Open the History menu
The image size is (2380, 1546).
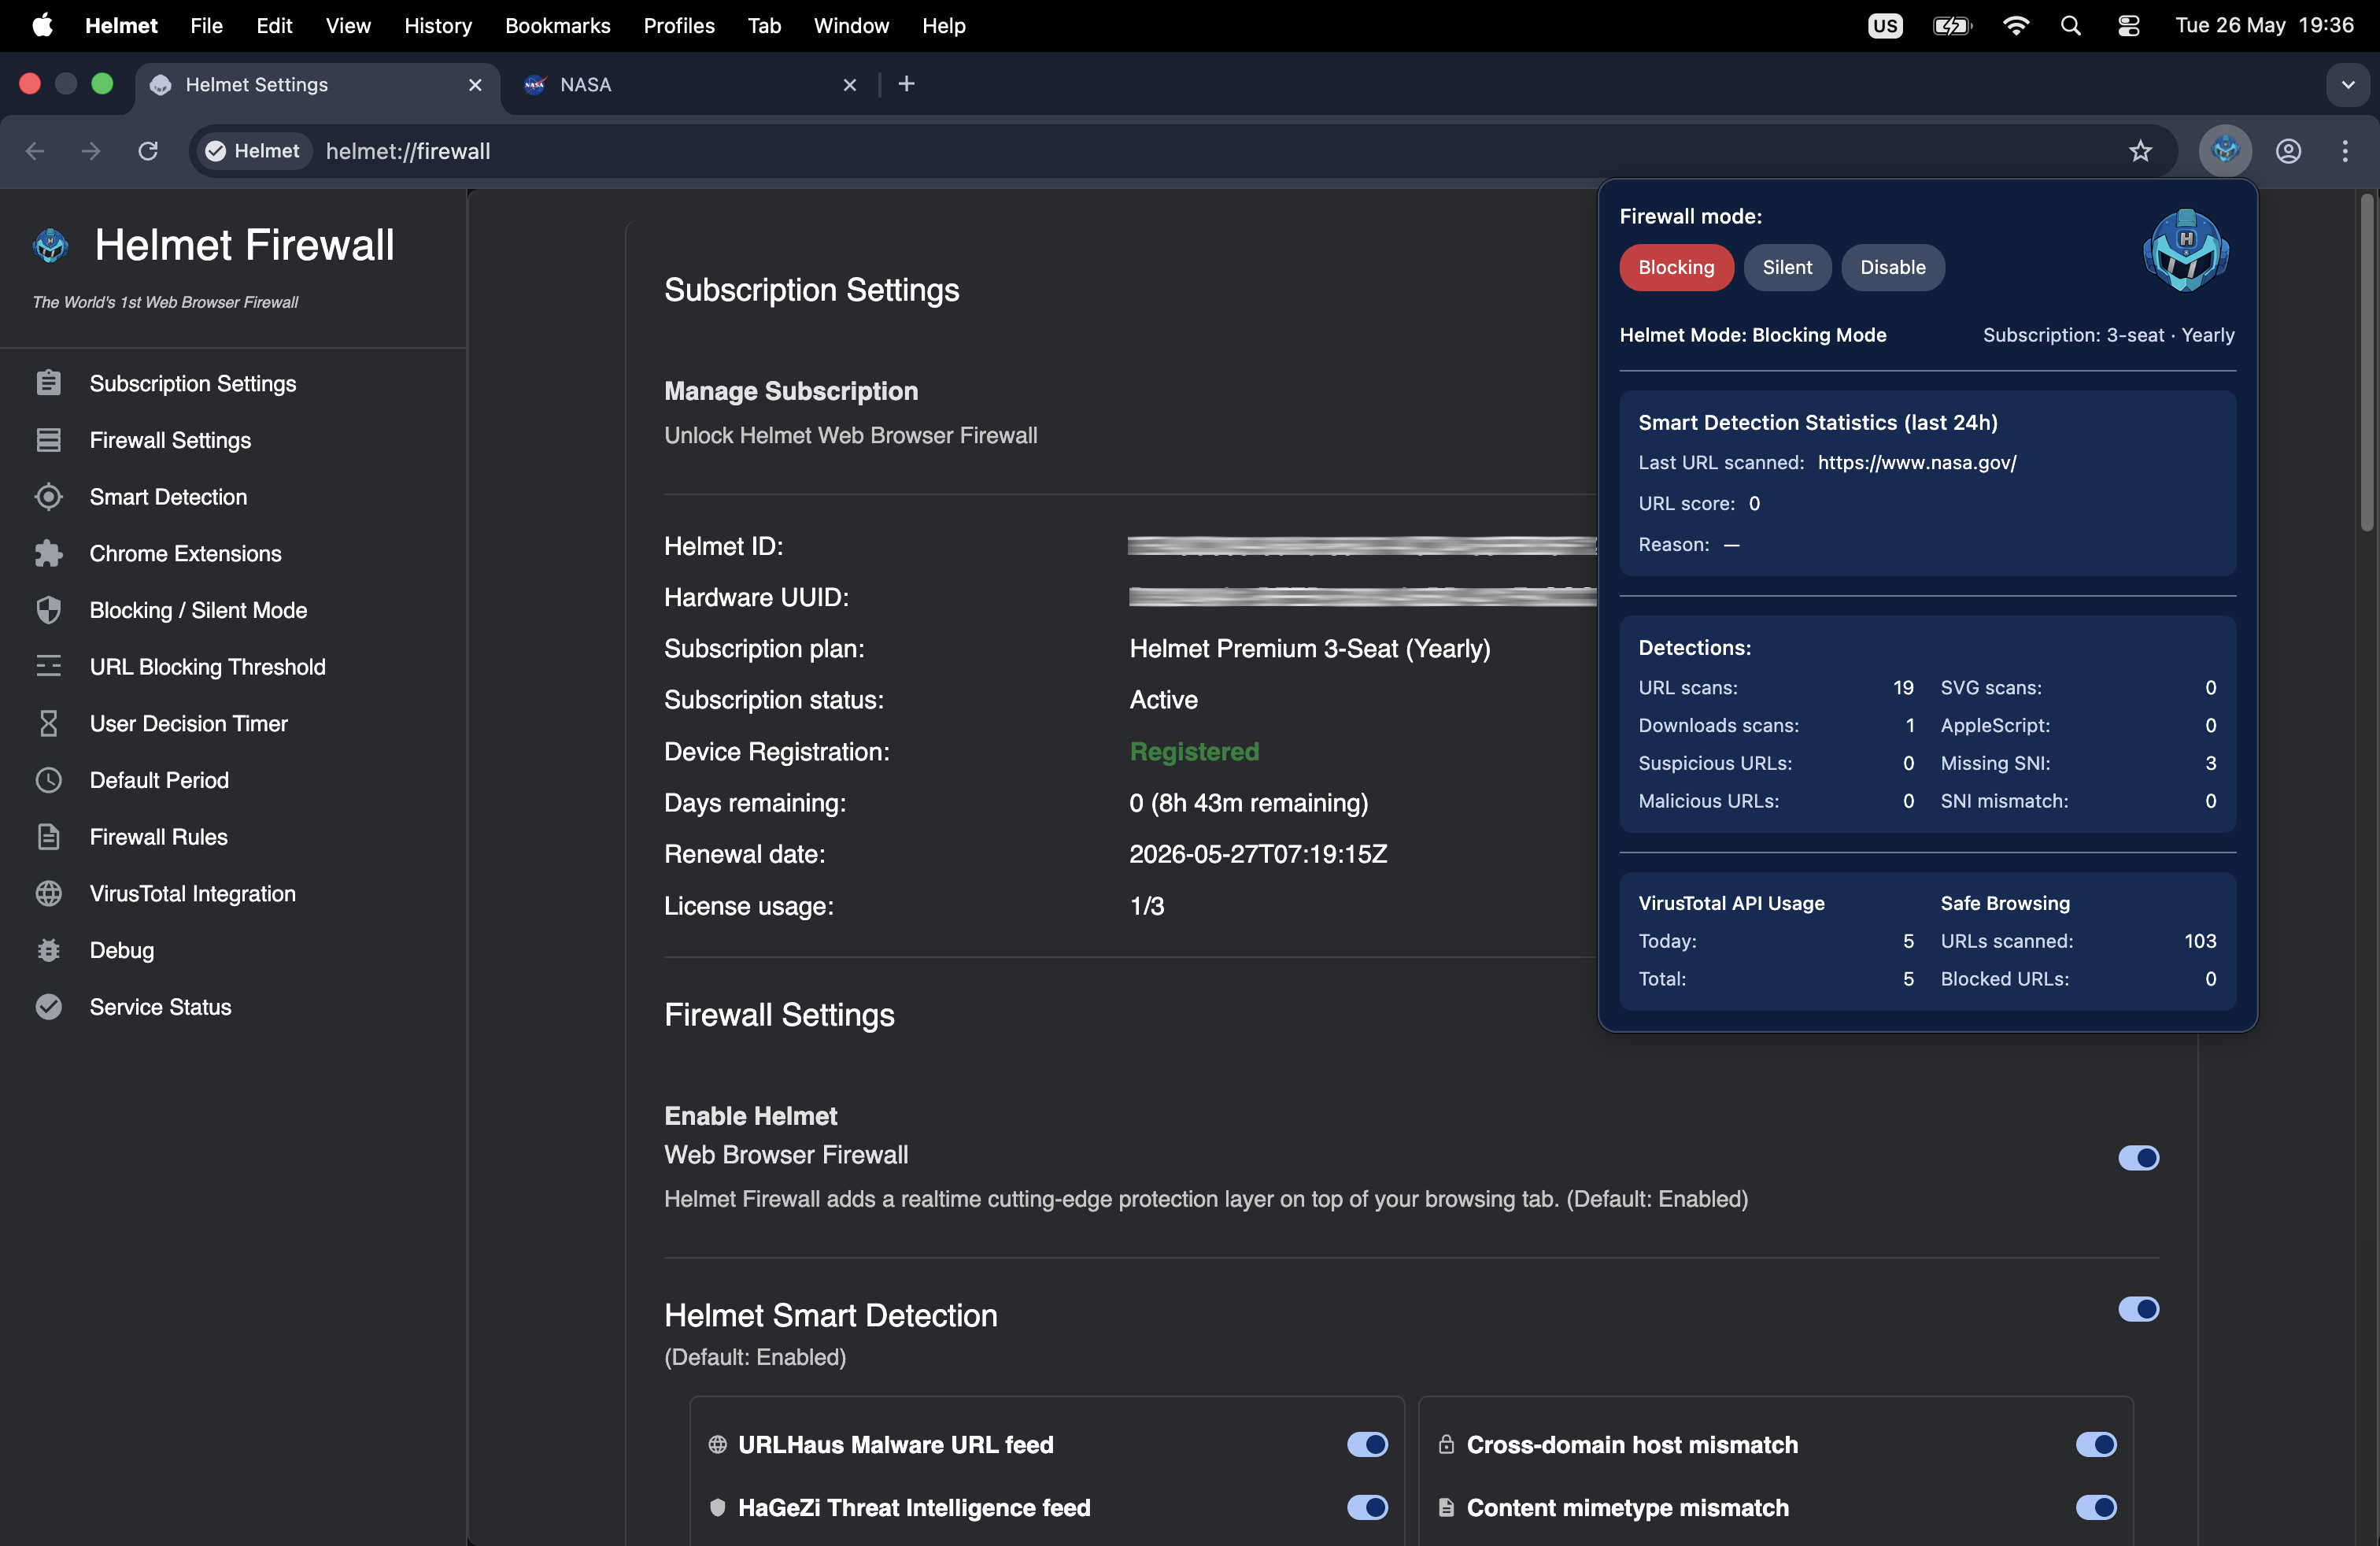point(438,26)
